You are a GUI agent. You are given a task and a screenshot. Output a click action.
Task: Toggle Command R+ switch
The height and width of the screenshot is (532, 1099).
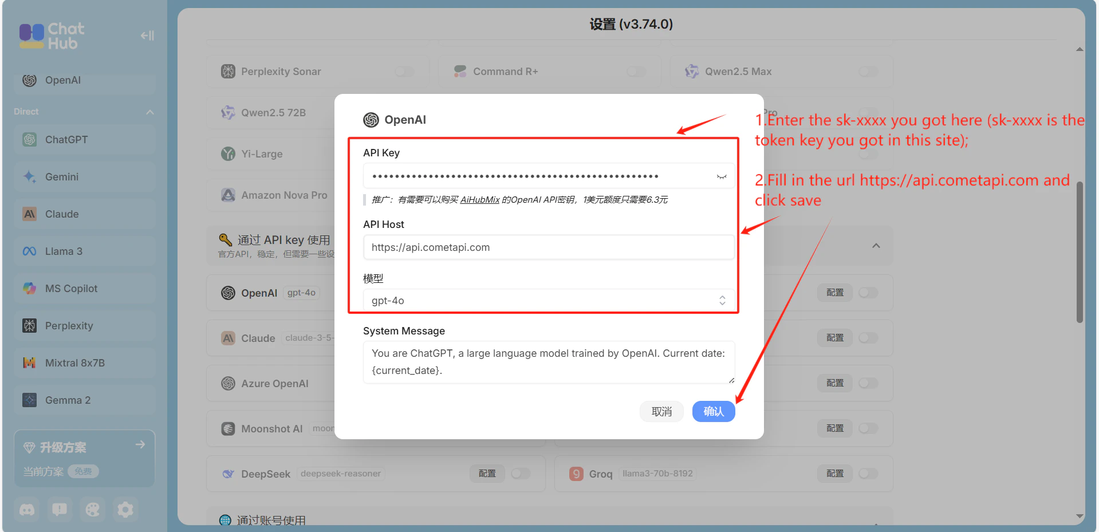point(636,72)
